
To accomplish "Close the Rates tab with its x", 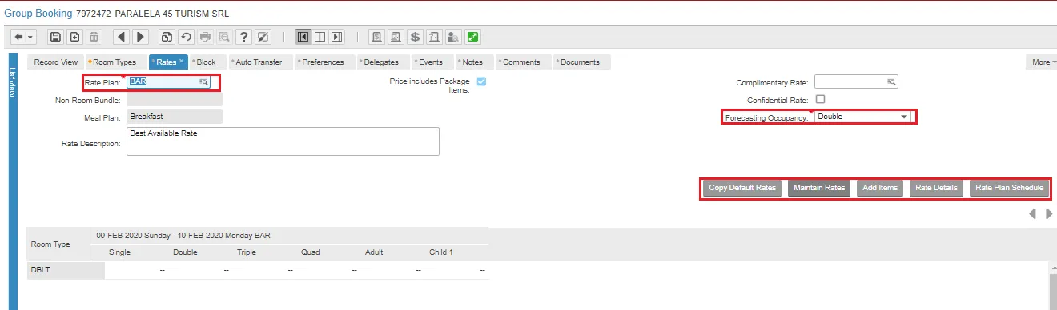I will click(x=181, y=61).
